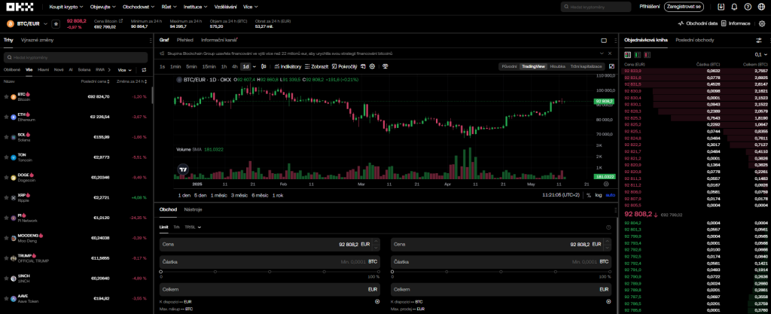
Task: Click the swap icon in markets filter row
Action: coord(144,70)
